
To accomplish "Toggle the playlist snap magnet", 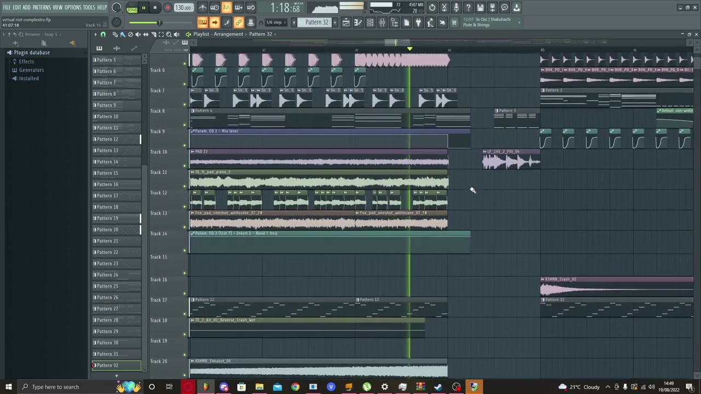I will click(x=103, y=34).
